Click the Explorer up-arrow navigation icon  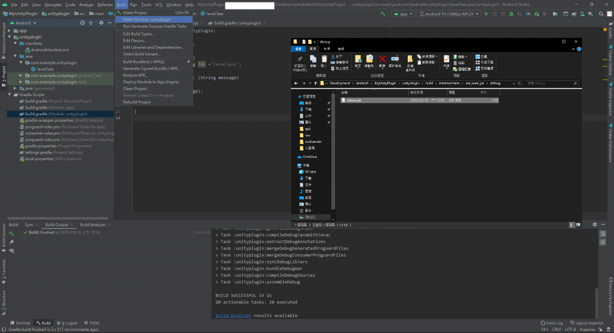tap(315, 83)
